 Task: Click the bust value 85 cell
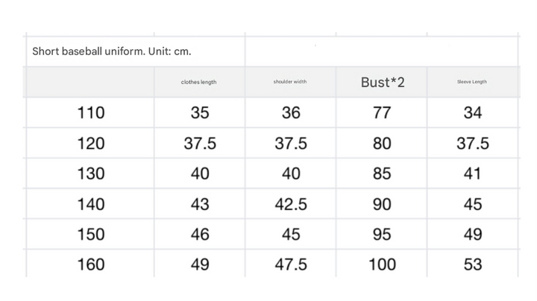tap(382, 174)
